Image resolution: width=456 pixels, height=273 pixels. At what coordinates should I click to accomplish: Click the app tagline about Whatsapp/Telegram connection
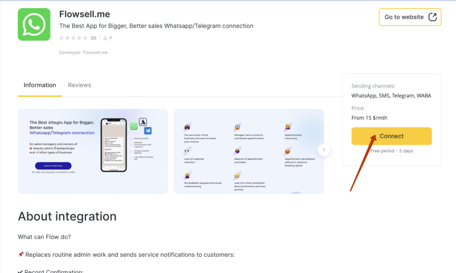[156, 26]
